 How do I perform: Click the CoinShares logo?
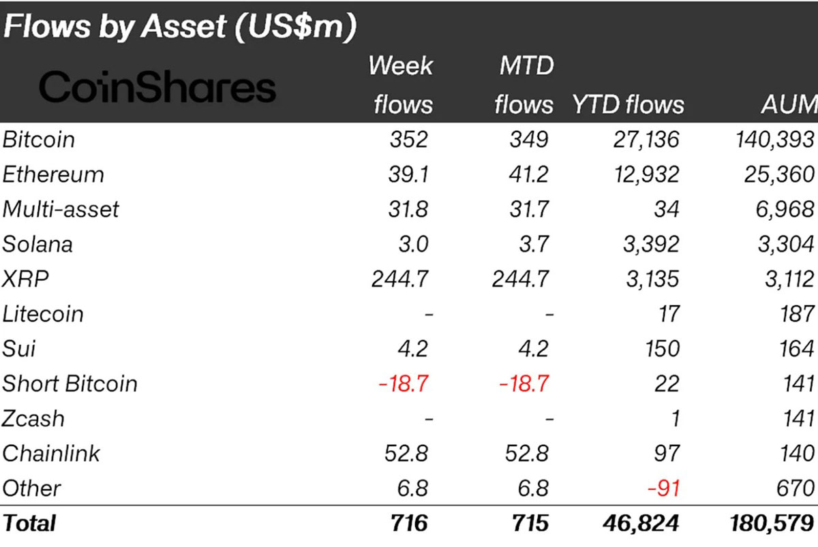click(157, 89)
